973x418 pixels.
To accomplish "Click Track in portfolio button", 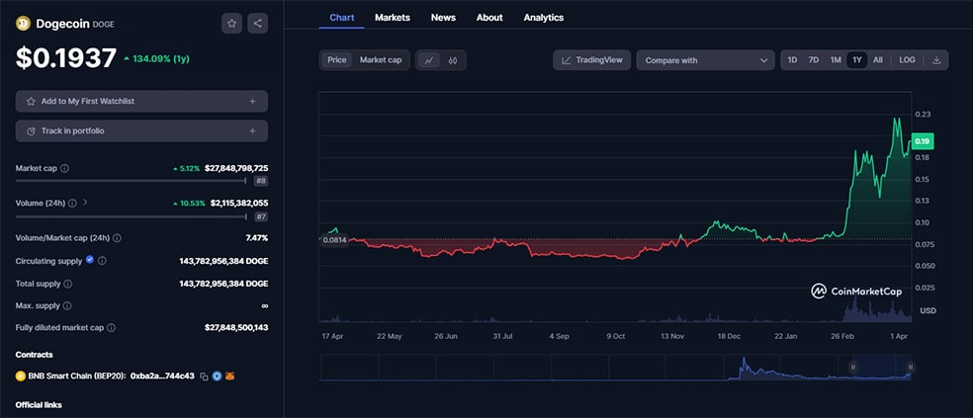I will coord(141,130).
